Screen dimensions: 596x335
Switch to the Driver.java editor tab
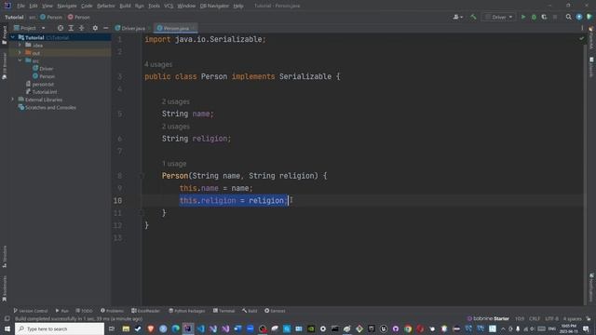click(130, 28)
